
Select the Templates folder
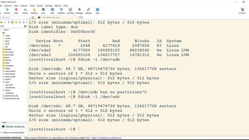coord(8,66)
